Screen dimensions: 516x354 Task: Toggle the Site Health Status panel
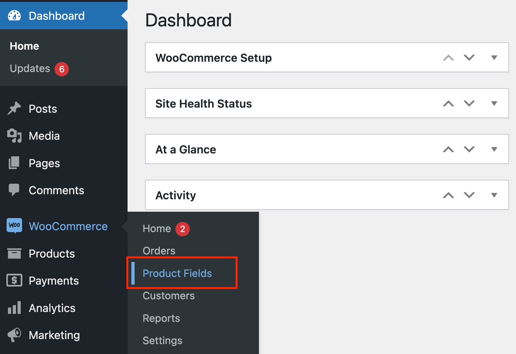pyautogui.click(x=494, y=103)
